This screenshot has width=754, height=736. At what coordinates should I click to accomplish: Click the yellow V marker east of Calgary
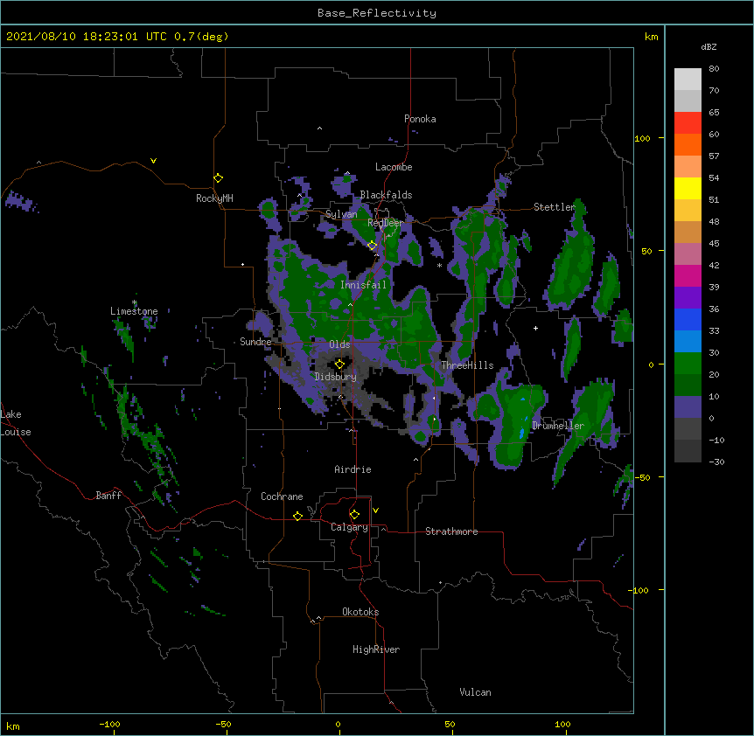375,510
